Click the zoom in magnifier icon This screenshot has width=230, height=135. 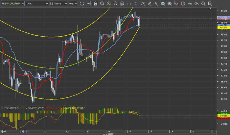pyautogui.click(x=109, y=4)
